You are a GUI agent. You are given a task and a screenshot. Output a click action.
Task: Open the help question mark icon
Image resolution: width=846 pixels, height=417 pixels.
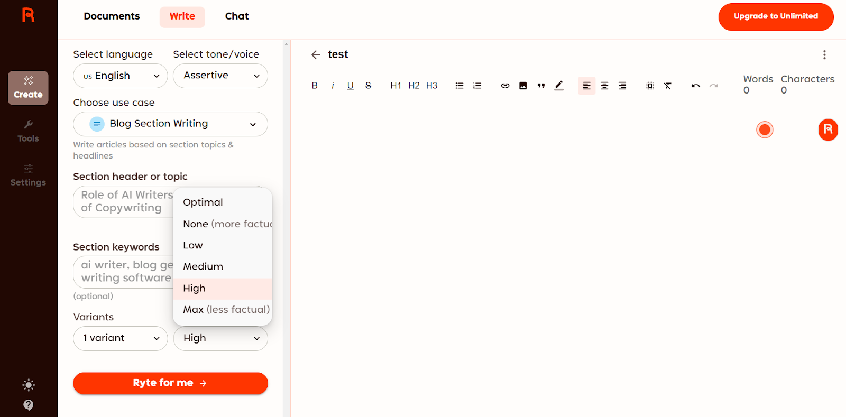click(29, 405)
